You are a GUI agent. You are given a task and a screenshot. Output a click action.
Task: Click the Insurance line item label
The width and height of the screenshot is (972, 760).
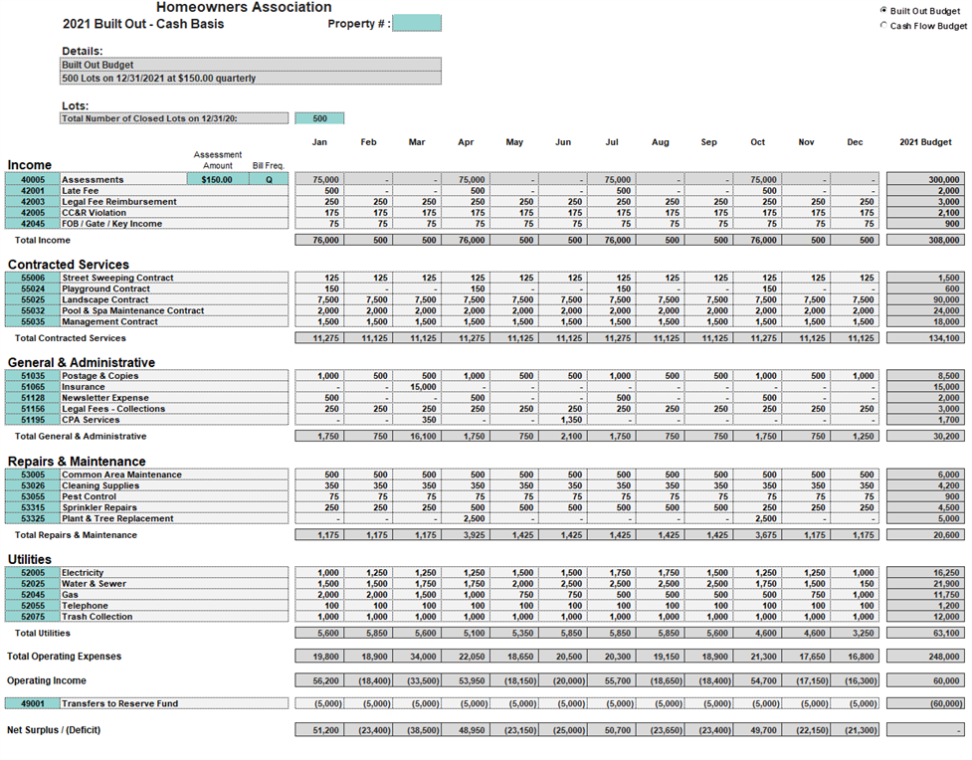point(84,387)
